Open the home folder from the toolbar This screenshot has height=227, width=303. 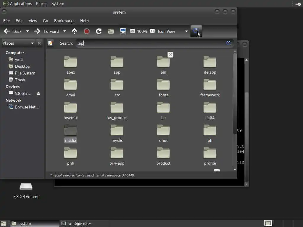pyautogui.click(x=111, y=31)
